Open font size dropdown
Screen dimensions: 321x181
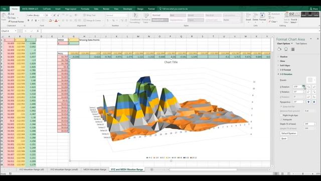pyautogui.click(x=51, y=15)
